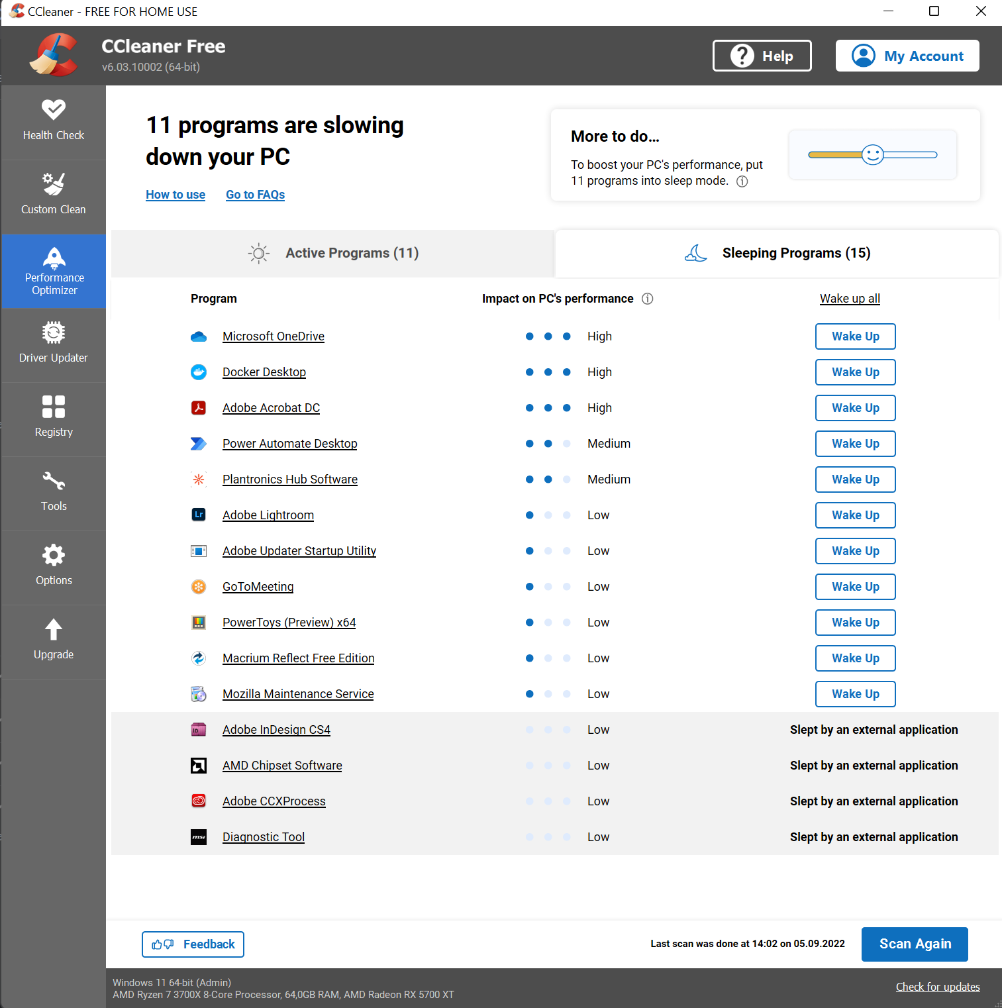Wake up Microsoft OneDrive
Viewport: 1002px width, 1008px height.
click(856, 336)
